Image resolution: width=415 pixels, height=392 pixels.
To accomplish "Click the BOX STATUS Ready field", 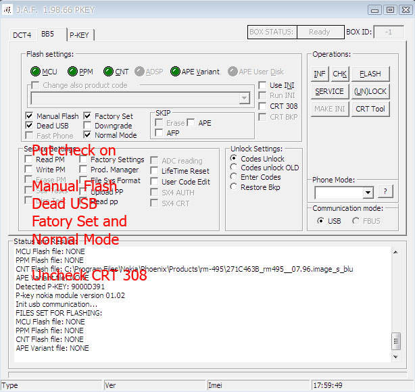I will pyautogui.click(x=320, y=32).
